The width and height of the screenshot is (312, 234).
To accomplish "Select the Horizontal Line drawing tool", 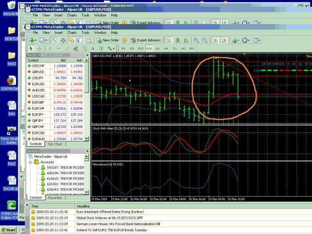I will (59, 48).
